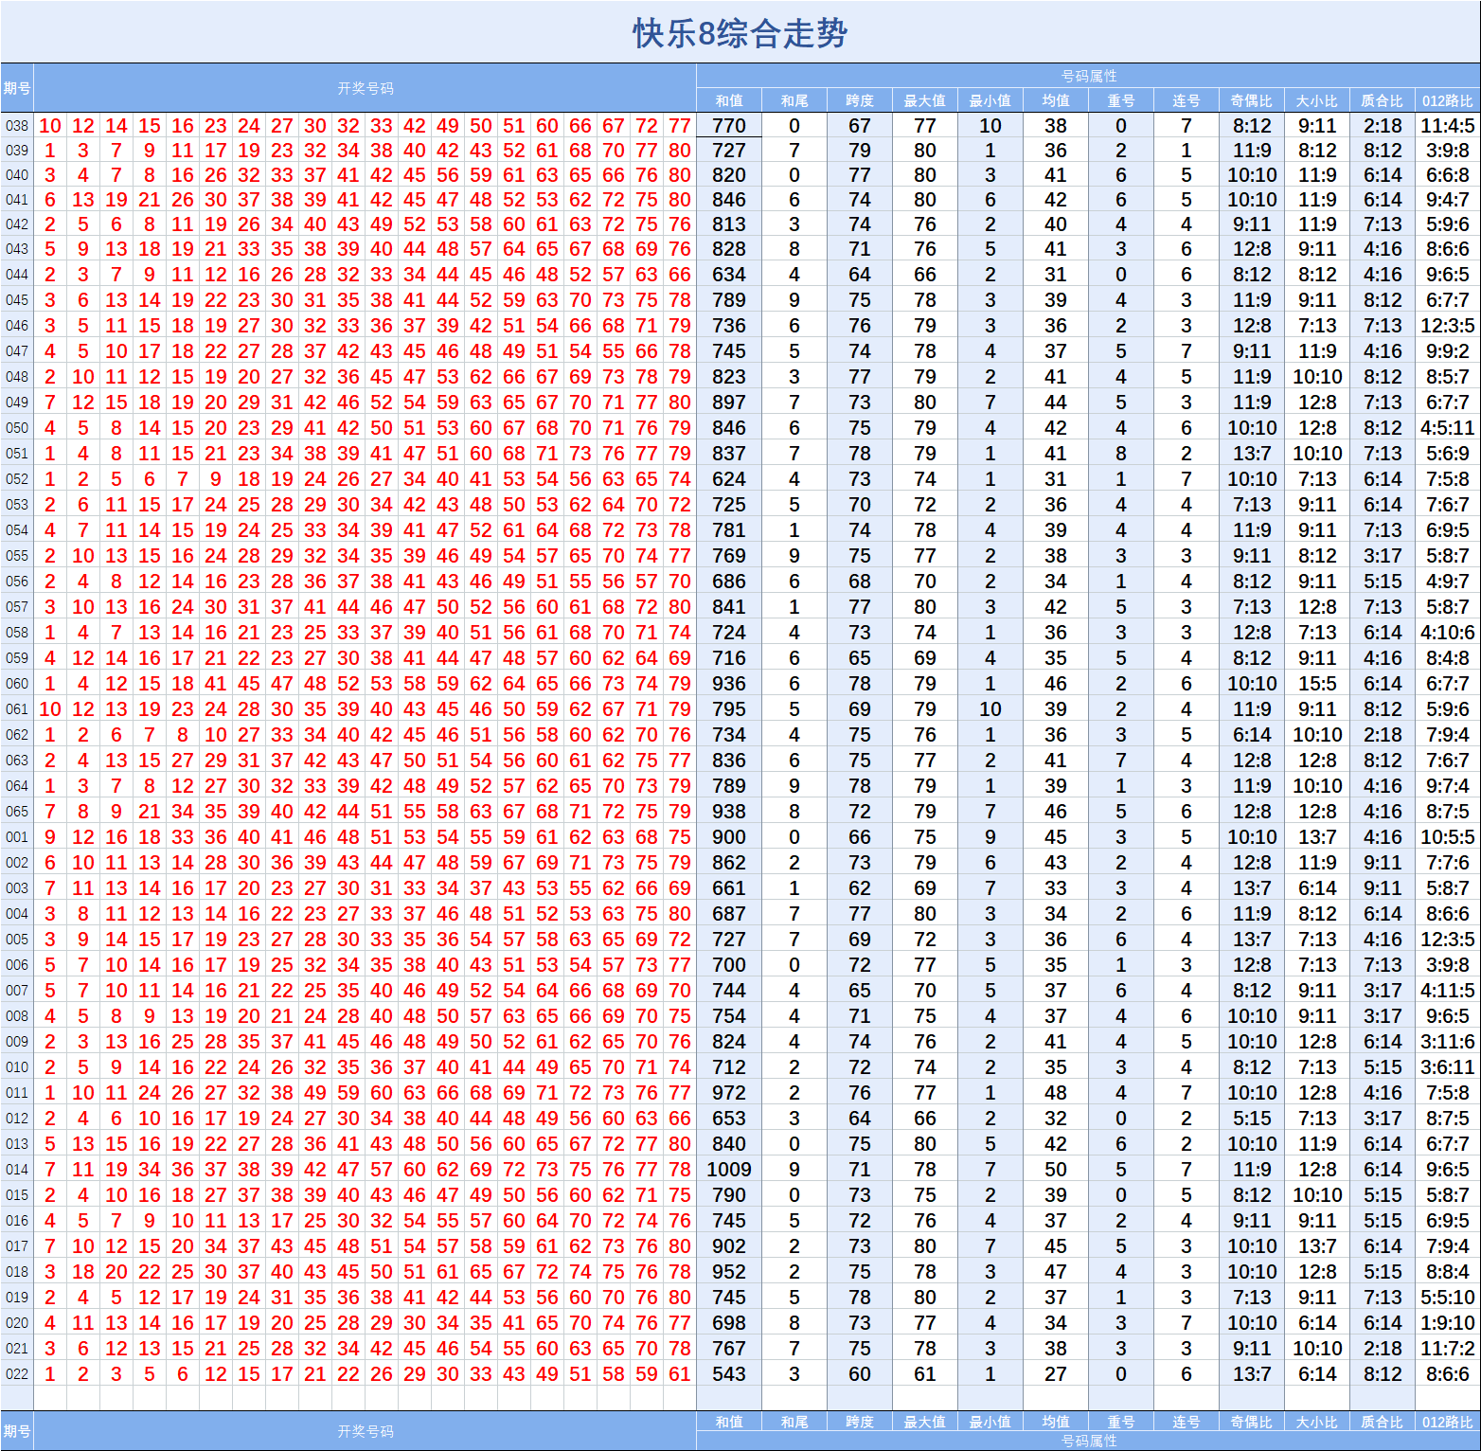Click the bottom 期号 footer label
Viewport: 1481px width, 1451px height.
coord(17,1431)
